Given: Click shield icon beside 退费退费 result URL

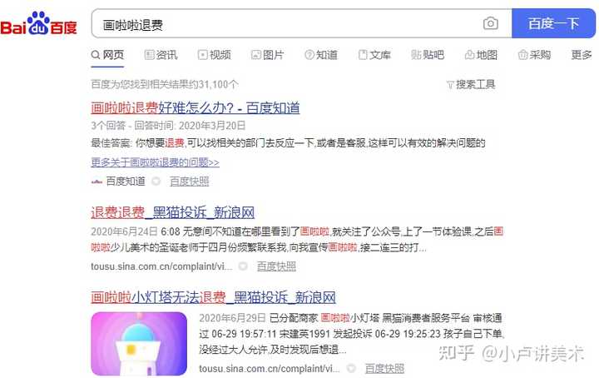Looking at the screenshot, I should point(243,266).
